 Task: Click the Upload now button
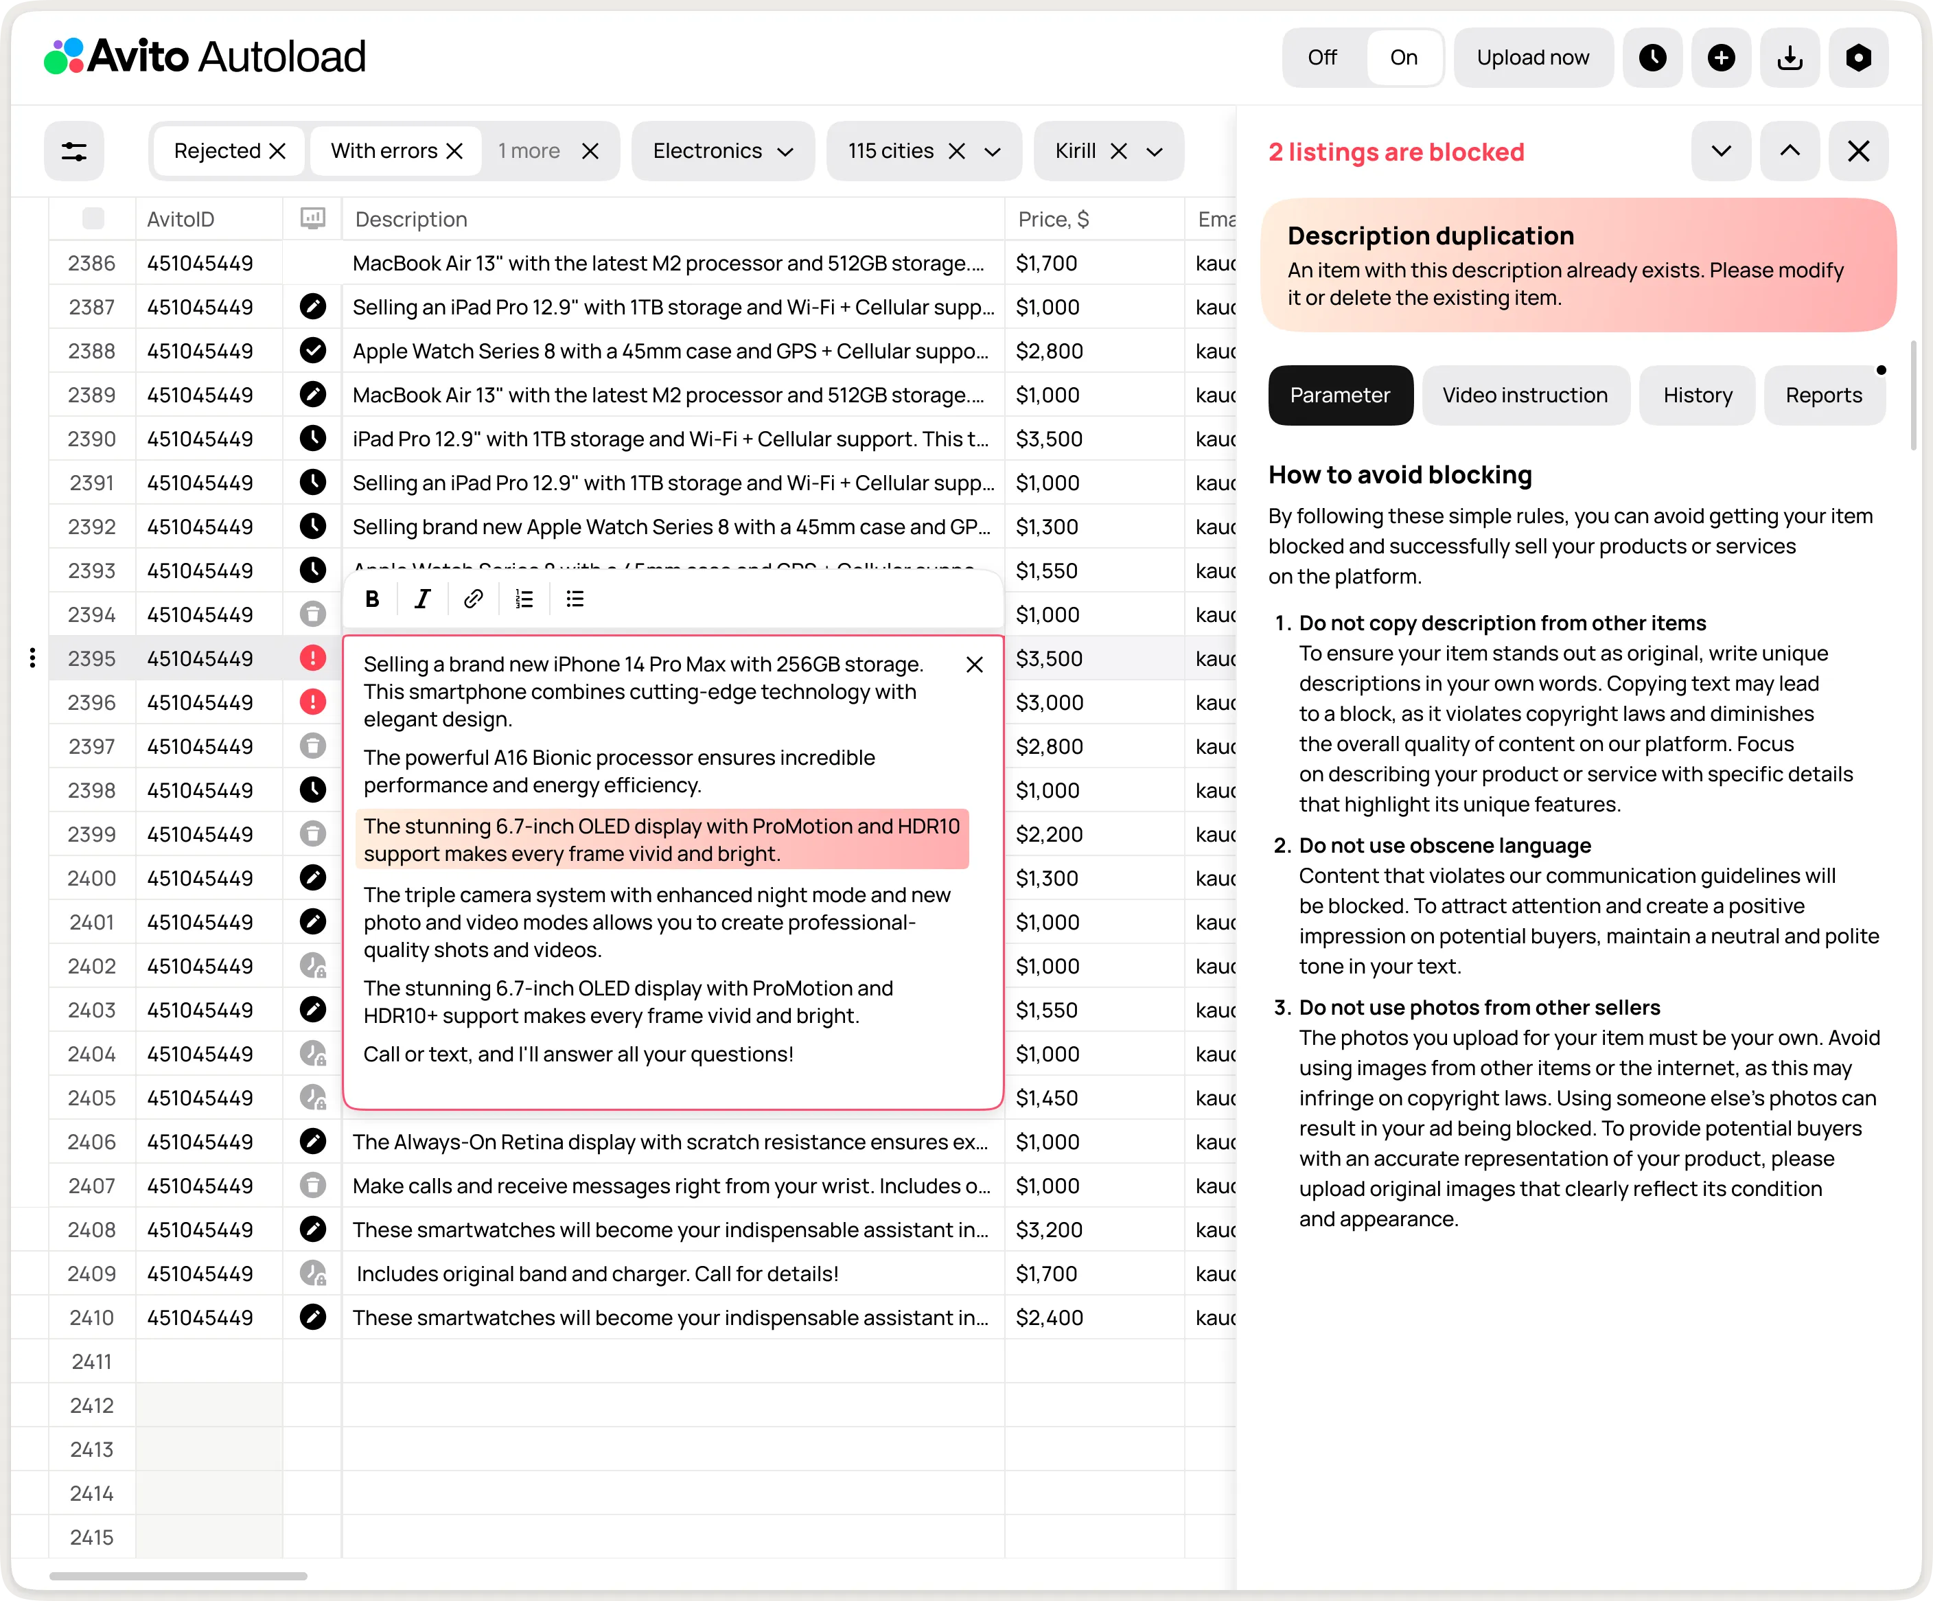click(x=1533, y=57)
